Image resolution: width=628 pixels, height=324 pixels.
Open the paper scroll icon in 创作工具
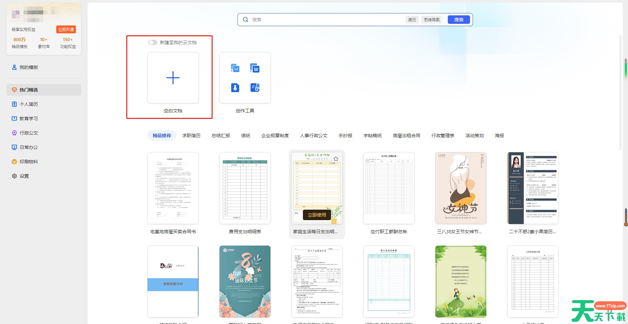pyautogui.click(x=255, y=88)
